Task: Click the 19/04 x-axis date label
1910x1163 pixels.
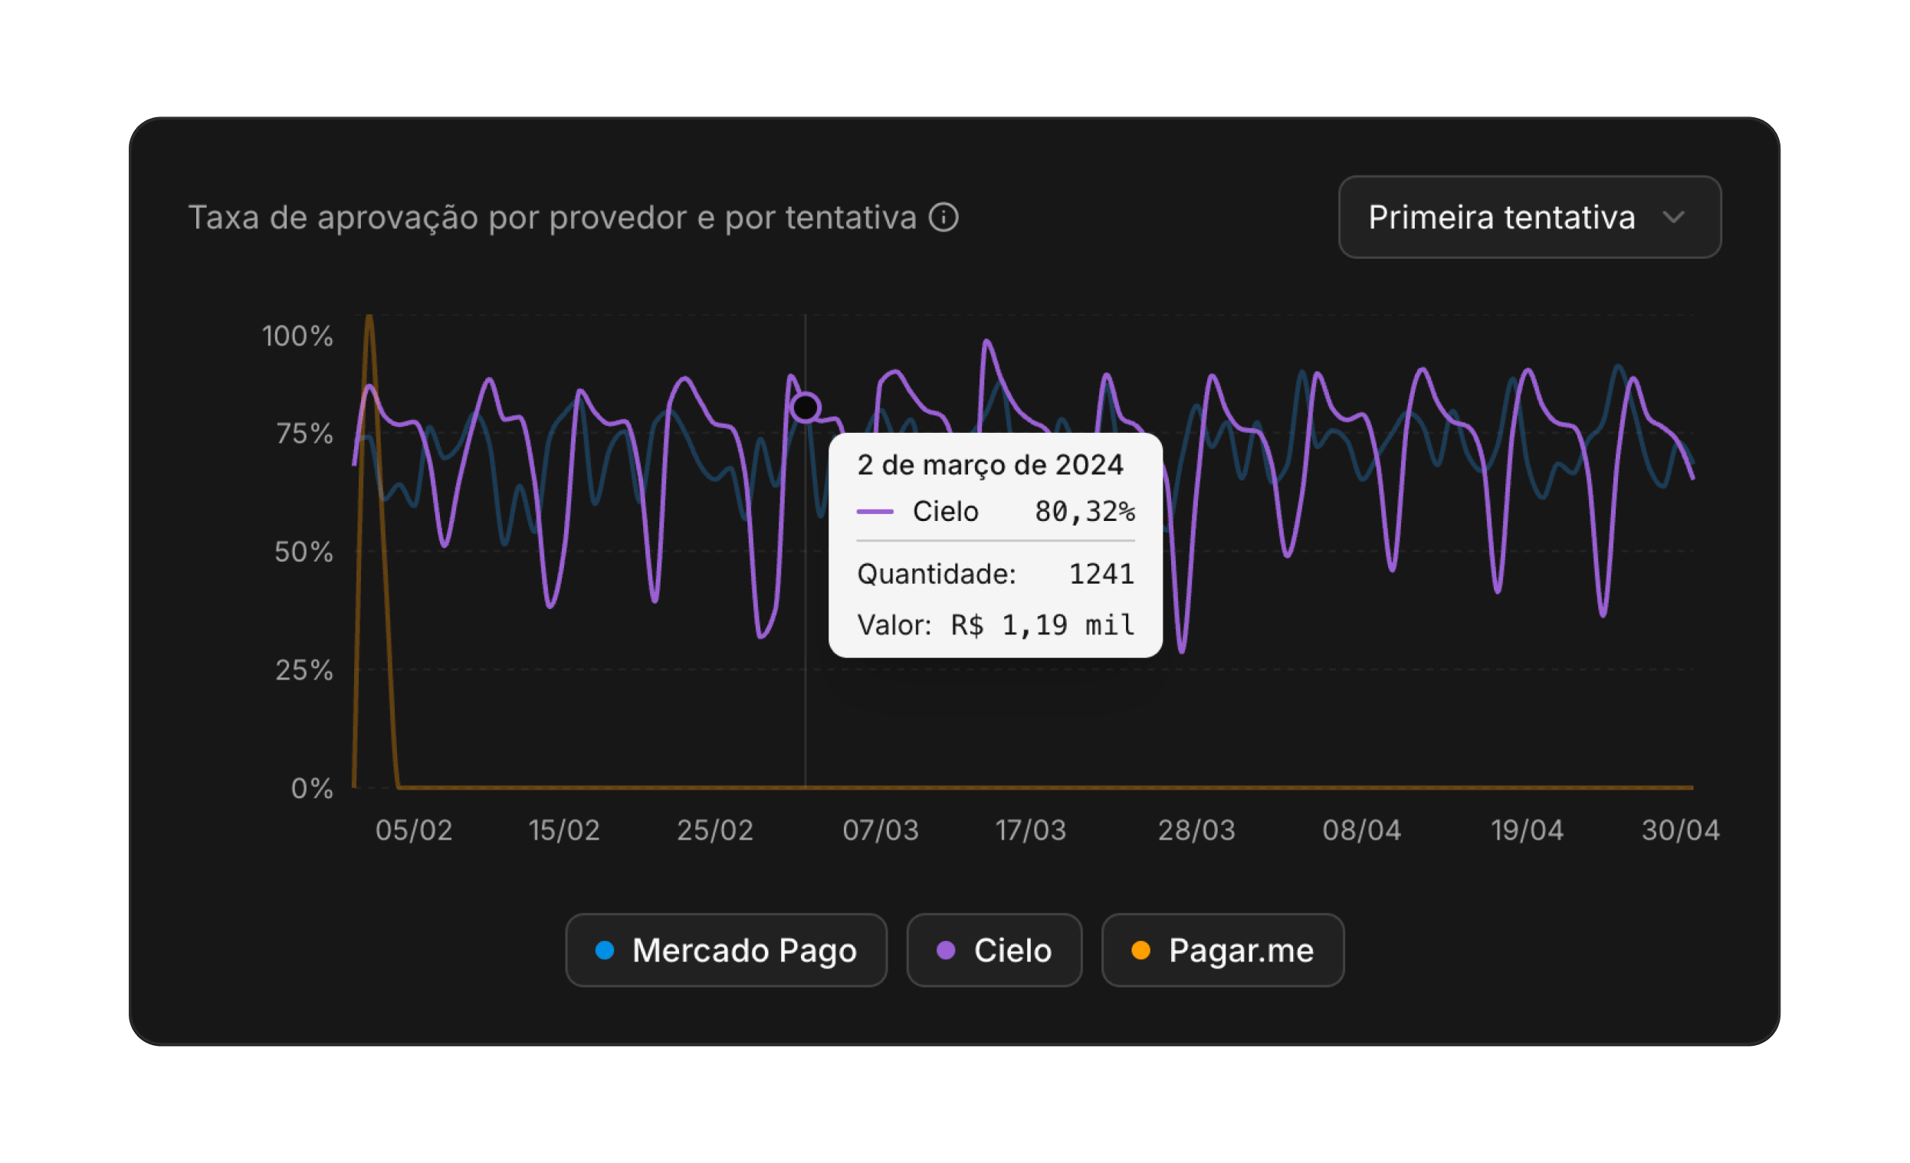Action: (x=1527, y=830)
